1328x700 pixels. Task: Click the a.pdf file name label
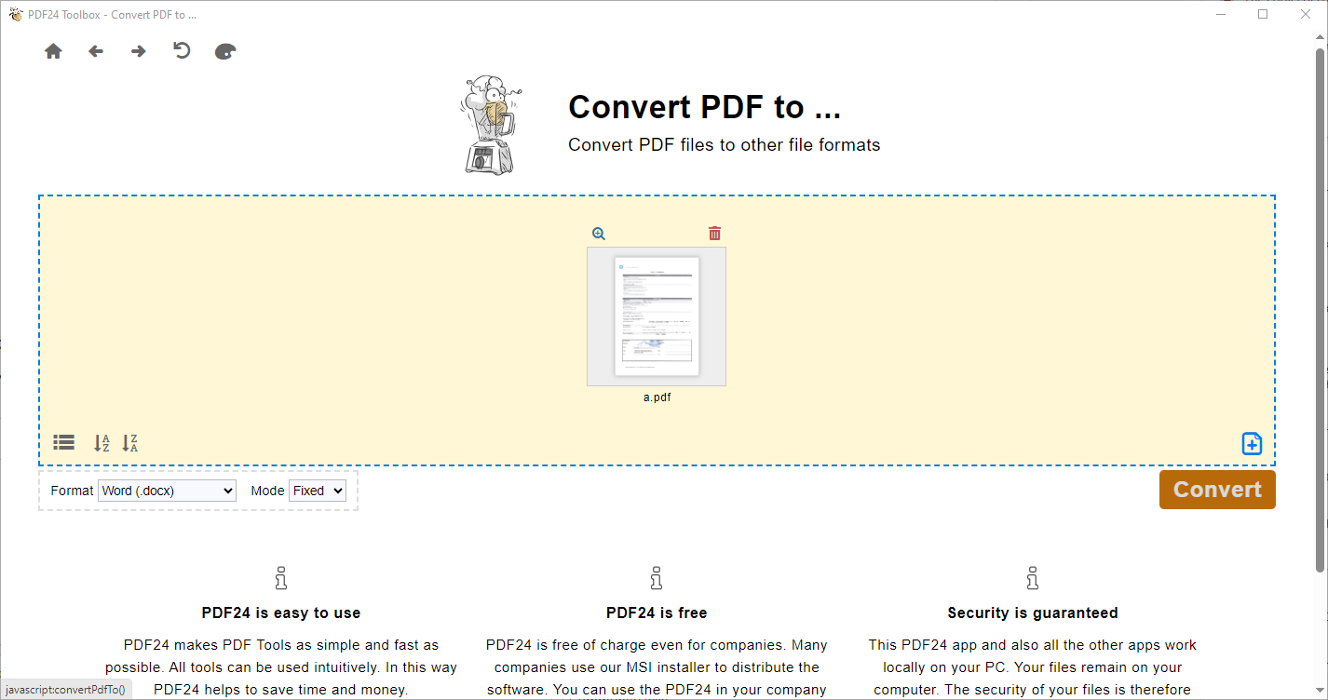pos(657,397)
